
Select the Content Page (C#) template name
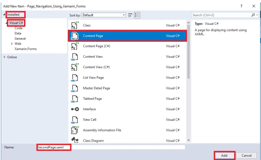tap(96, 46)
